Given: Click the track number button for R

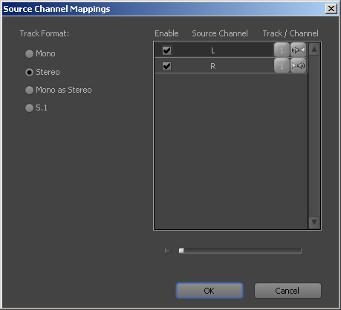Looking at the screenshot, I should 282,65.
